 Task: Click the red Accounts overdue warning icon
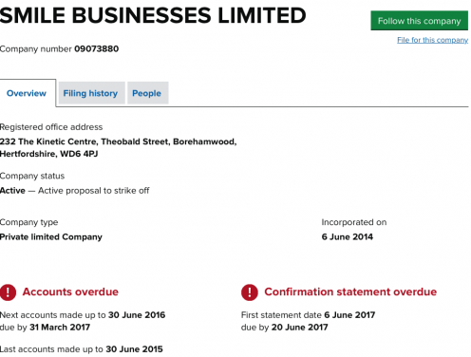(x=8, y=291)
